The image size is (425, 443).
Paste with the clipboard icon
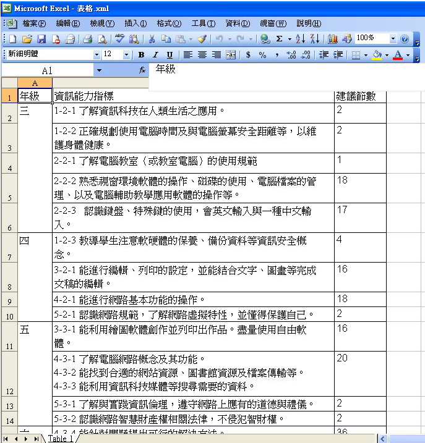tap(181, 39)
